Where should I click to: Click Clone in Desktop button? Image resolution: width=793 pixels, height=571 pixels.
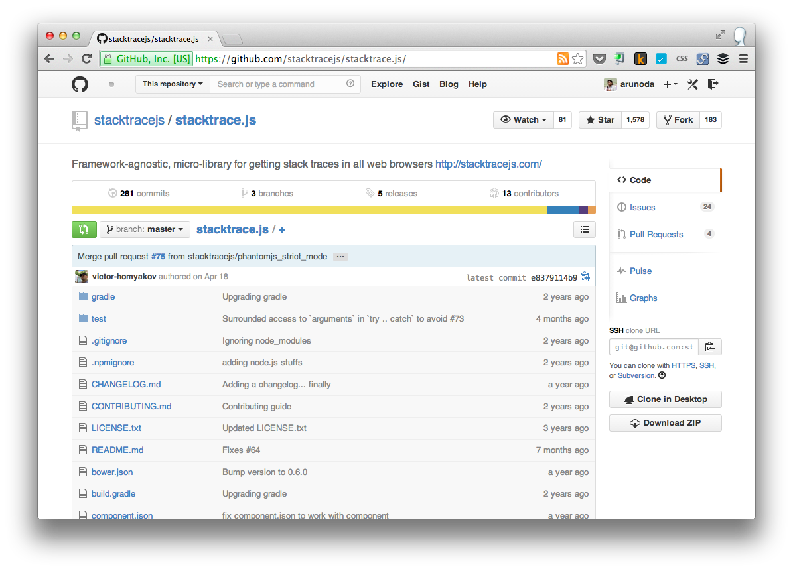(665, 399)
